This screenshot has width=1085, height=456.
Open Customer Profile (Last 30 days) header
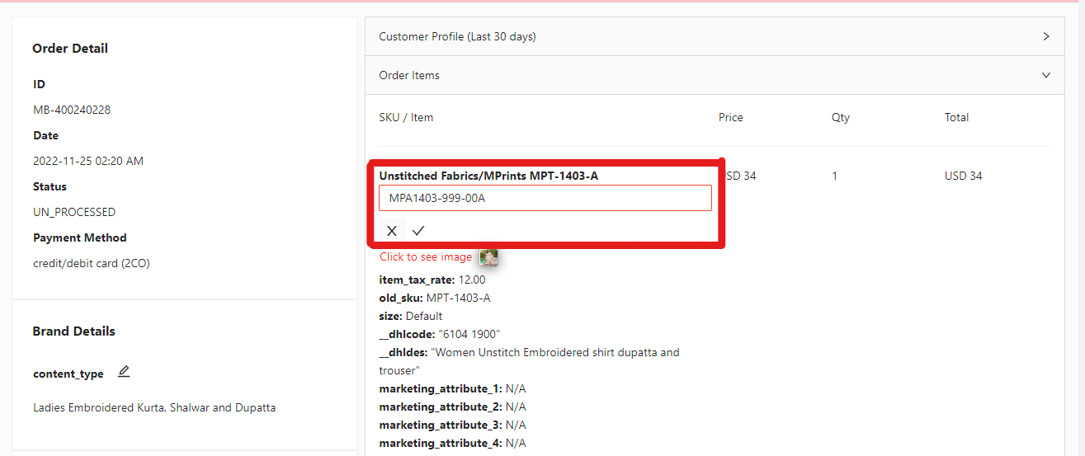coord(457,36)
